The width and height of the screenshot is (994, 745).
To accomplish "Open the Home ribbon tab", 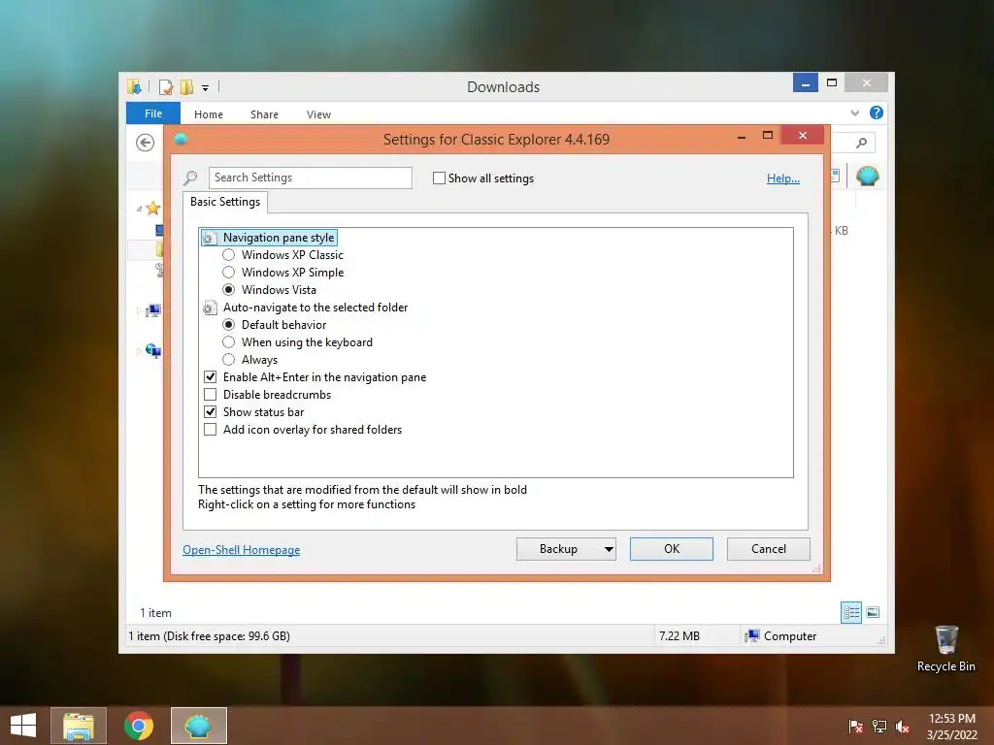I will [209, 114].
